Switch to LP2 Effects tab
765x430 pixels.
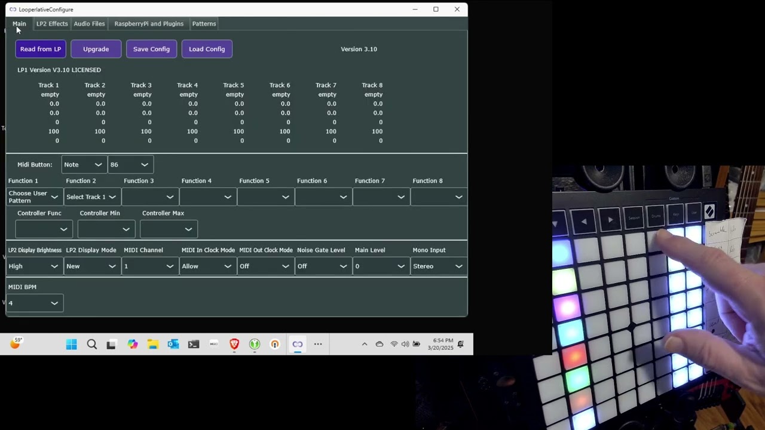pos(52,24)
